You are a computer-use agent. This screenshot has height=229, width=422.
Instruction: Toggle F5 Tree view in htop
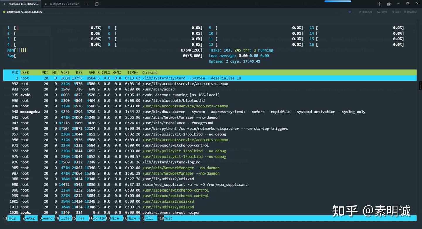coord(80,218)
